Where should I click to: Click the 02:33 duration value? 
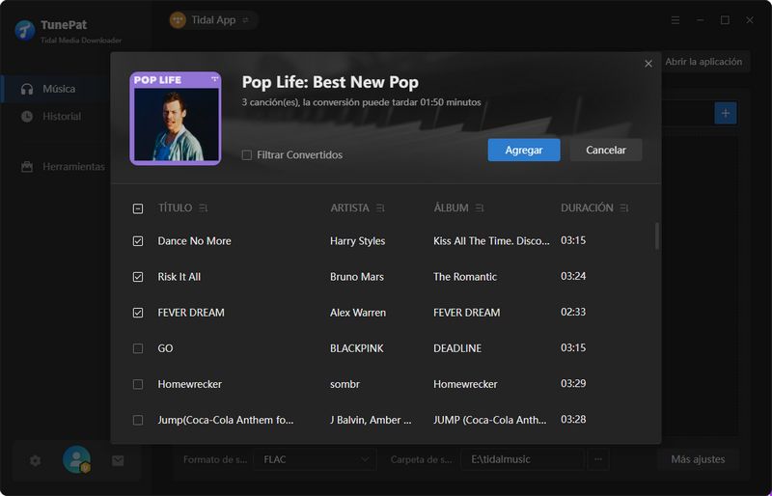(573, 313)
